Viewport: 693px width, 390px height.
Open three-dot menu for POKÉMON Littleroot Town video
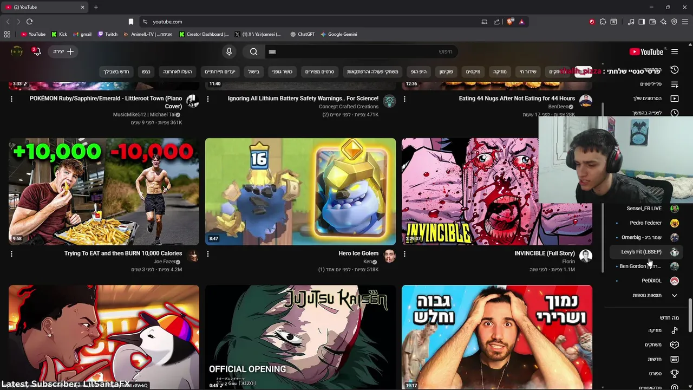11,99
